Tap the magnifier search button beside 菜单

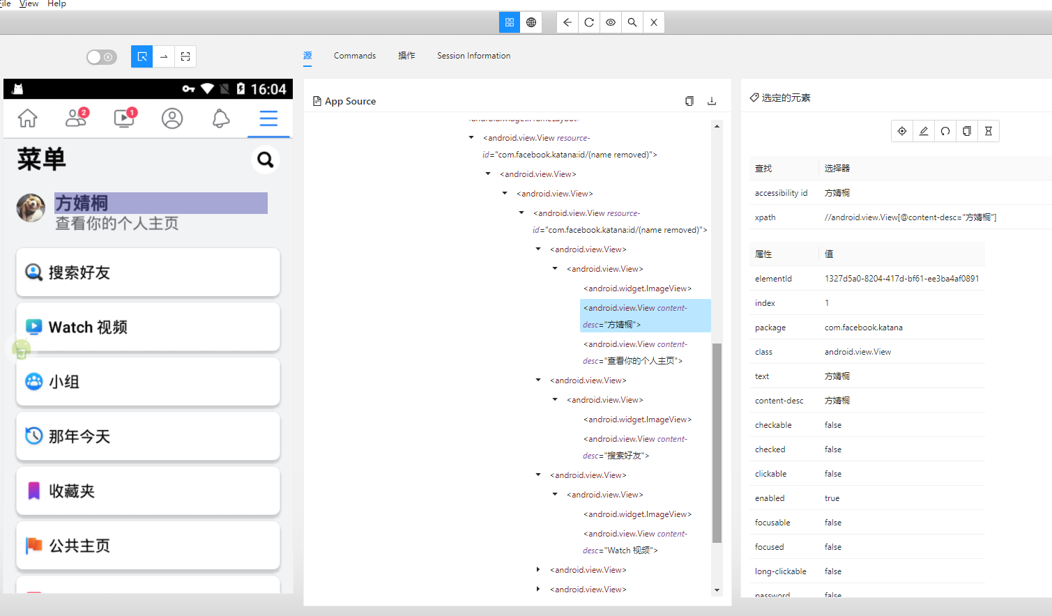click(x=265, y=160)
